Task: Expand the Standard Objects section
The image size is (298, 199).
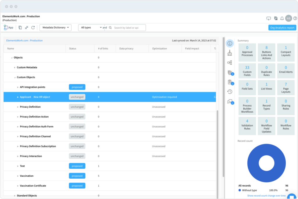Action: pos(15,196)
